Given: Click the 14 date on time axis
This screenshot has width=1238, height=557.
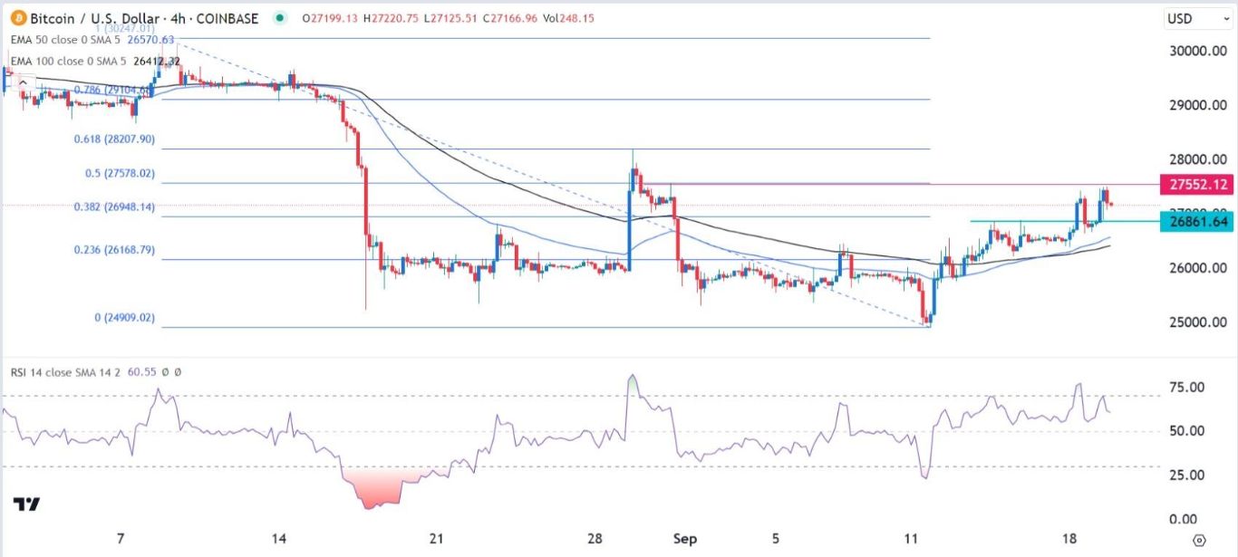Looking at the screenshot, I should (277, 538).
